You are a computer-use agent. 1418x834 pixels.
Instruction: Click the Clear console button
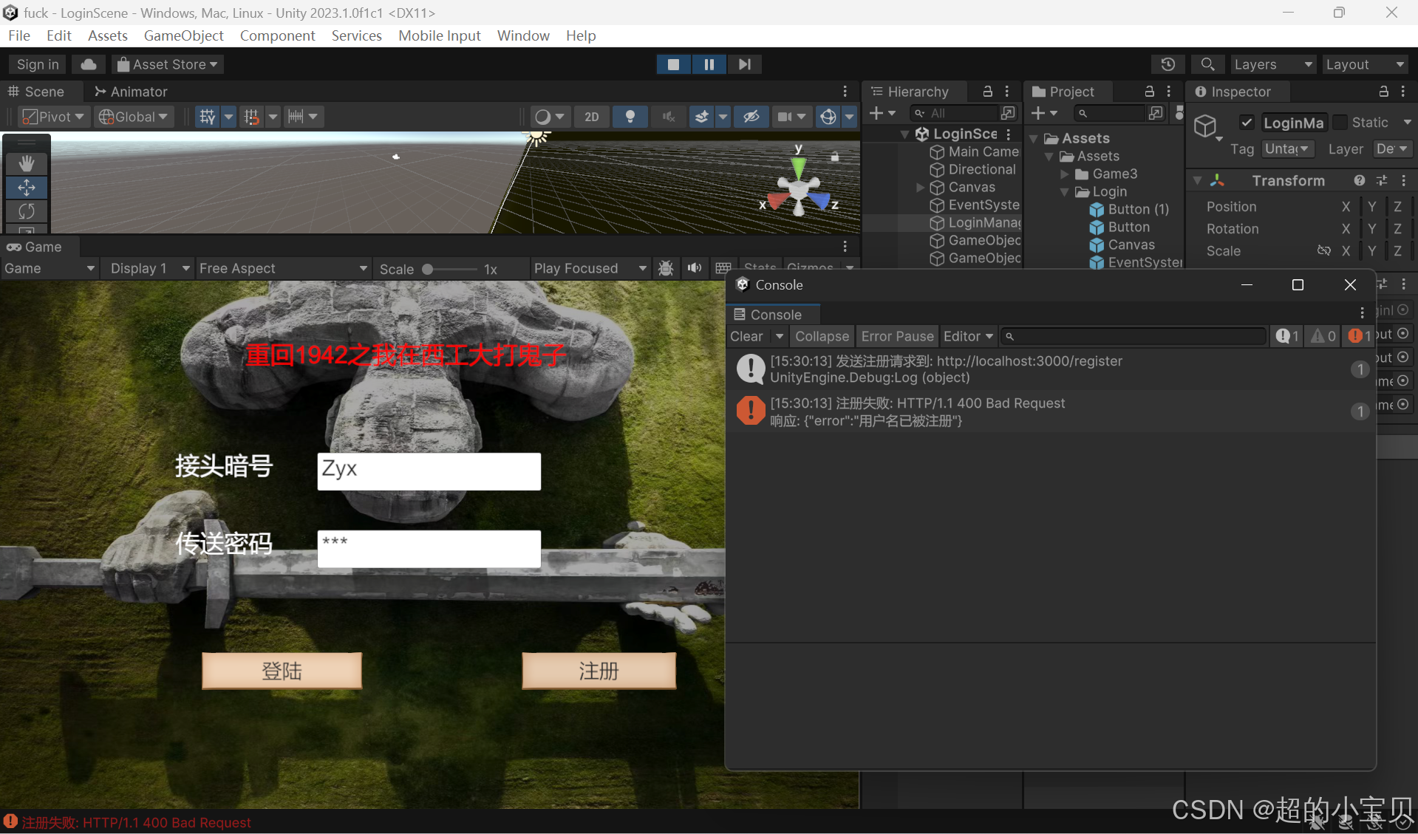coord(746,336)
